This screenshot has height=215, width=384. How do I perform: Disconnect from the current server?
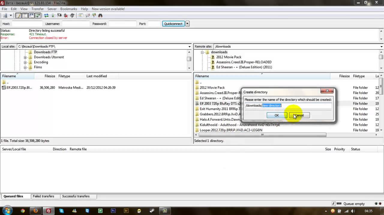[66, 16]
